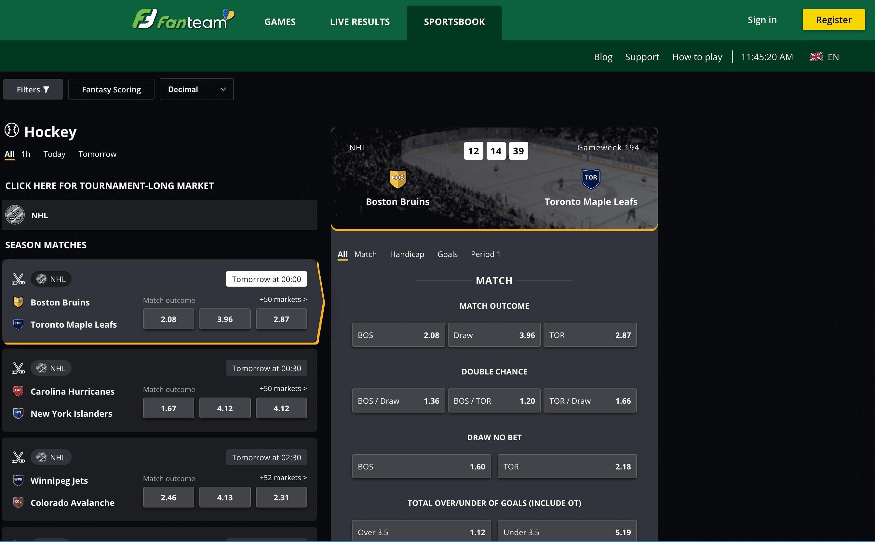Open the Blog link

pyautogui.click(x=603, y=57)
